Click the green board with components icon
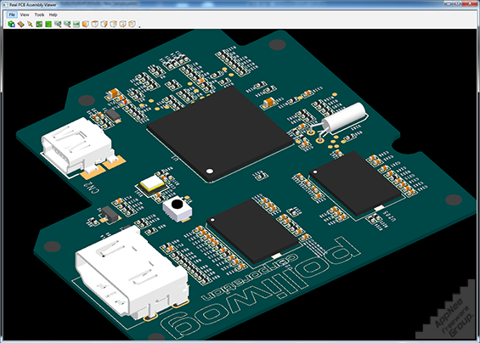480x343 pixels. point(39,24)
